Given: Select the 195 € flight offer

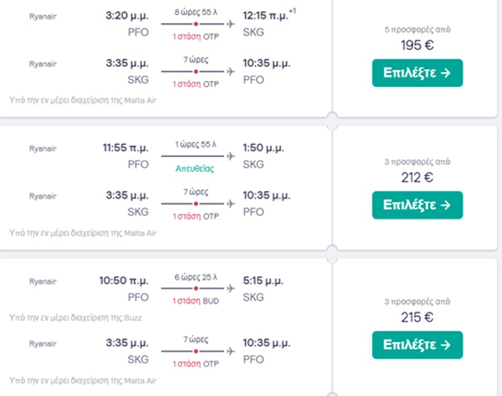Looking at the screenshot, I should [417, 73].
